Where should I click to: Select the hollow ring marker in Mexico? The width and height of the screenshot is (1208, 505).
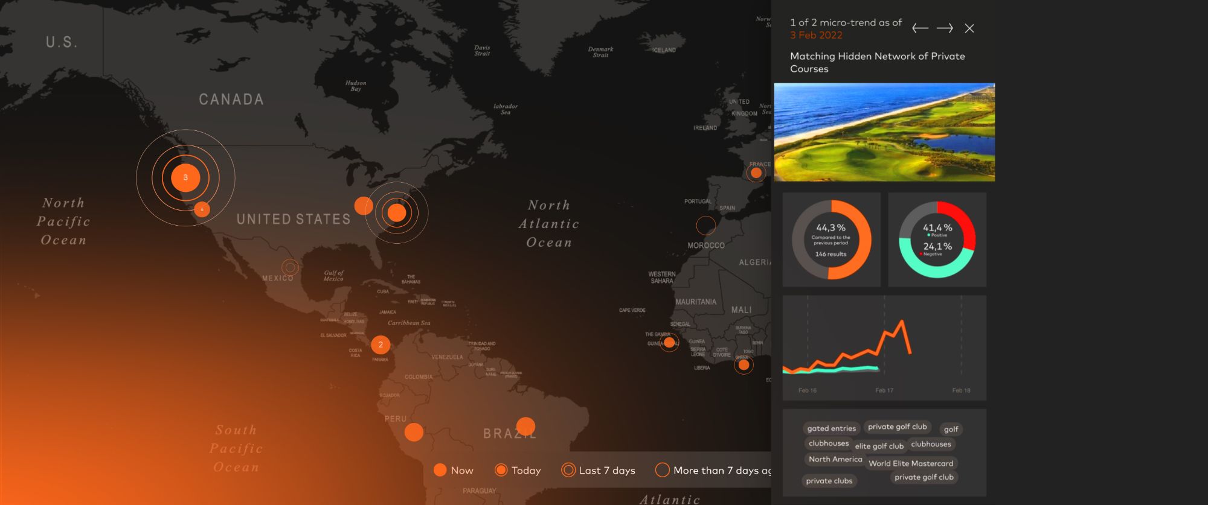[291, 267]
